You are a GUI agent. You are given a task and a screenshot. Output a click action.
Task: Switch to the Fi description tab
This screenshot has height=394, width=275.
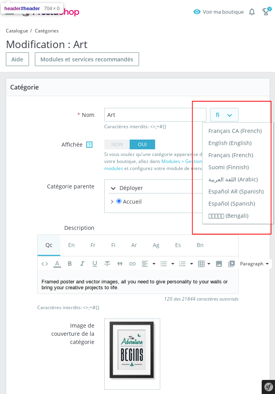(x=113, y=245)
